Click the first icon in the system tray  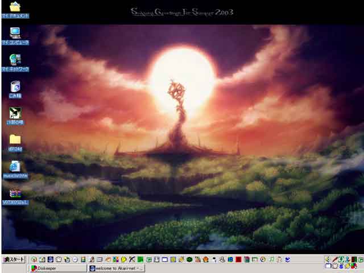coord(328,260)
